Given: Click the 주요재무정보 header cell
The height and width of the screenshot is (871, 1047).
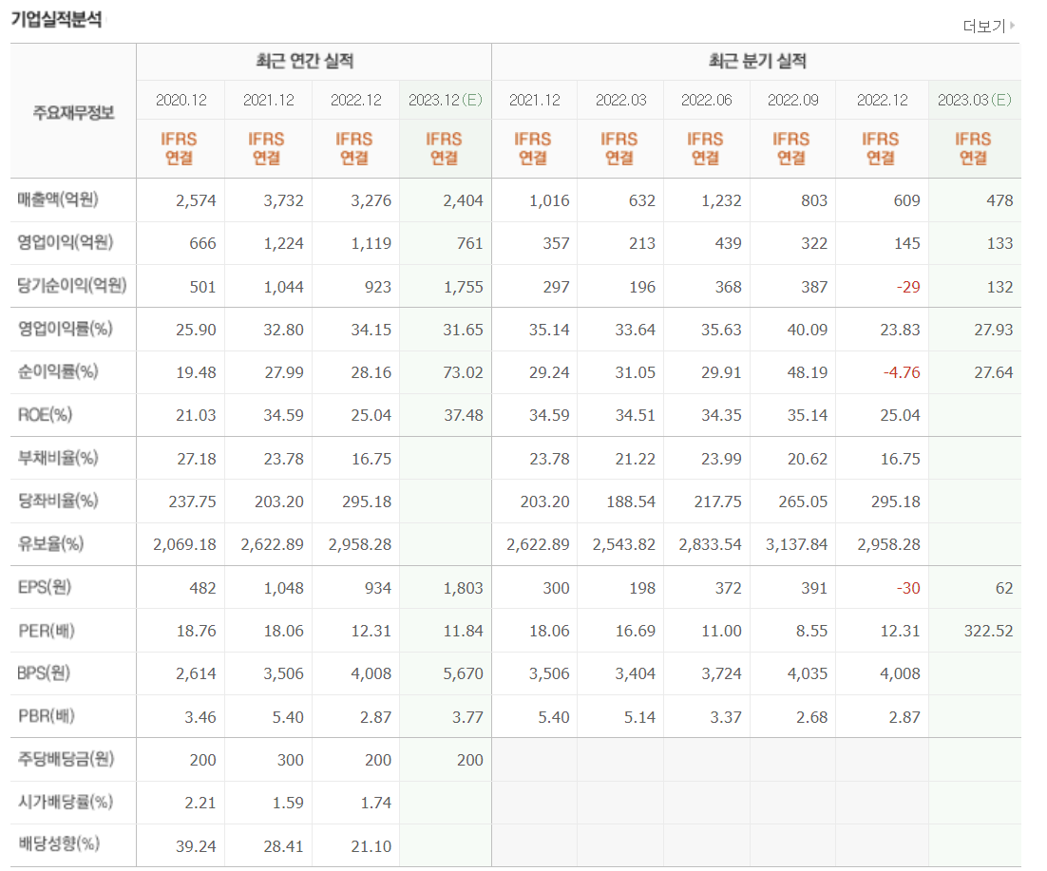Looking at the screenshot, I should point(73,112).
